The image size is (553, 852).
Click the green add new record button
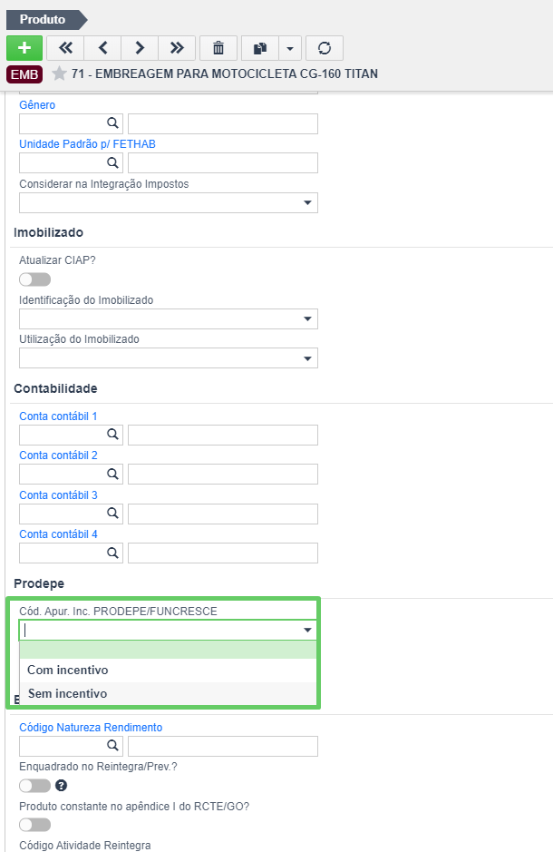coord(24,48)
